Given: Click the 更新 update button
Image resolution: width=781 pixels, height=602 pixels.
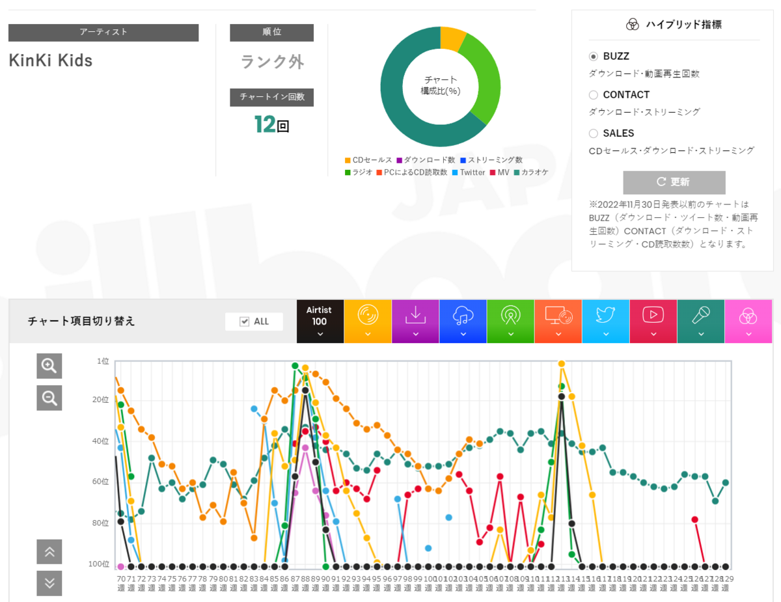Looking at the screenshot, I should click(674, 182).
